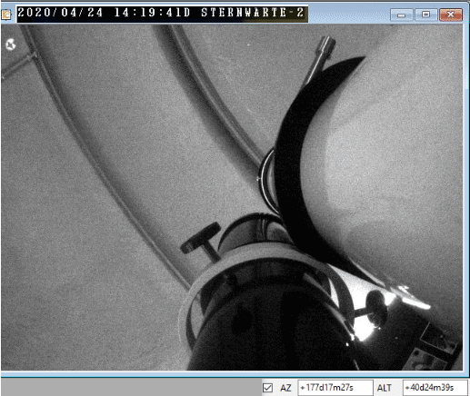Click the AZ field showing +177d17m27s
Image resolution: width=470 pixels, height=396 pixels.
tap(335, 388)
